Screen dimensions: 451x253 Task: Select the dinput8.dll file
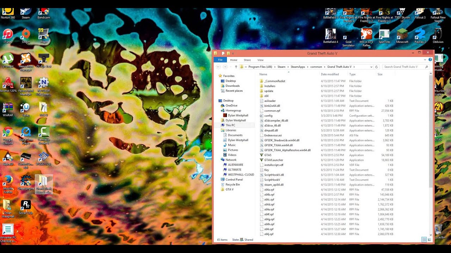[326, 130]
